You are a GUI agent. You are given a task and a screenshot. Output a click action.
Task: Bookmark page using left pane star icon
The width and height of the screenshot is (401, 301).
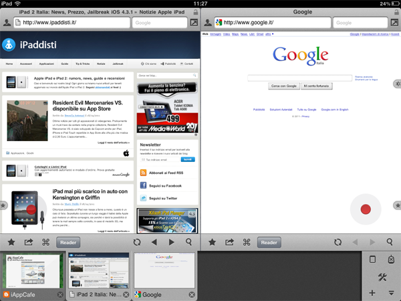(x=11, y=242)
